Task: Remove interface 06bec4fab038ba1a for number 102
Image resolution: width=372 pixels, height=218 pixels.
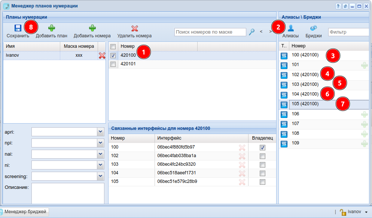Action: (x=242, y=156)
